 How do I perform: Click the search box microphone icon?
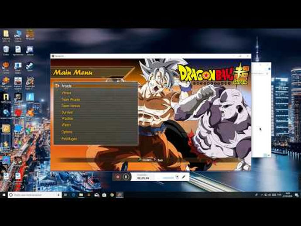click(x=58, y=195)
